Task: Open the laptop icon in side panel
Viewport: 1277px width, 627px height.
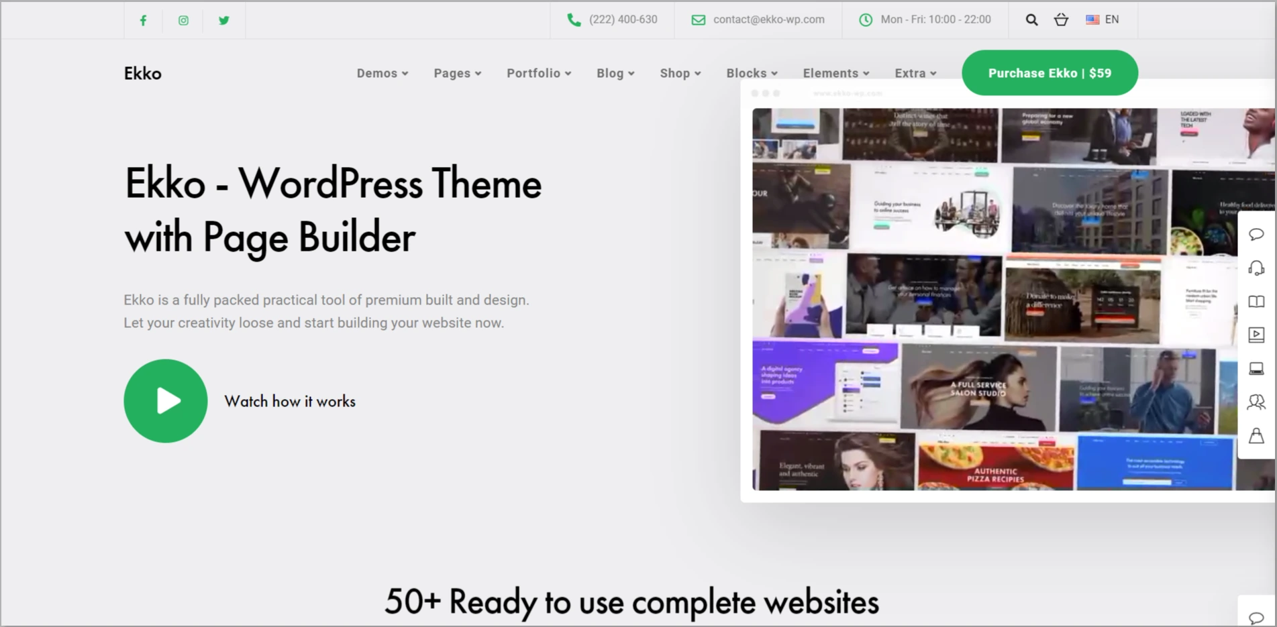Action: (1256, 368)
